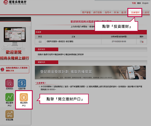The width and height of the screenshot is (151, 126).
Task: Open 銀行服務 tab
Action: (x=97, y=12)
